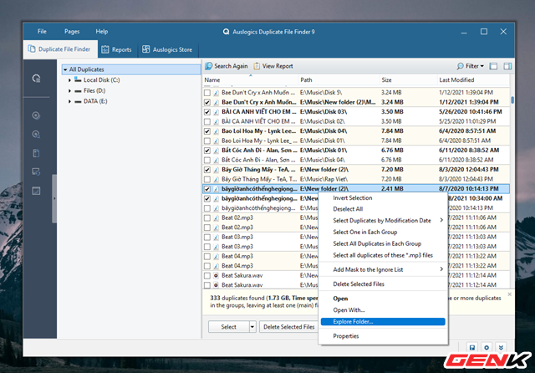Open the Pages menu
Viewport: 535px width, 373px height.
click(x=72, y=32)
